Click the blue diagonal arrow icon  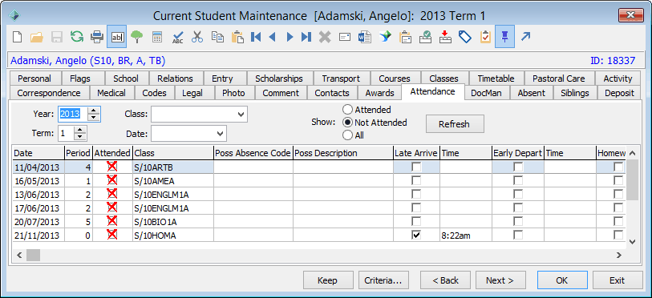525,38
